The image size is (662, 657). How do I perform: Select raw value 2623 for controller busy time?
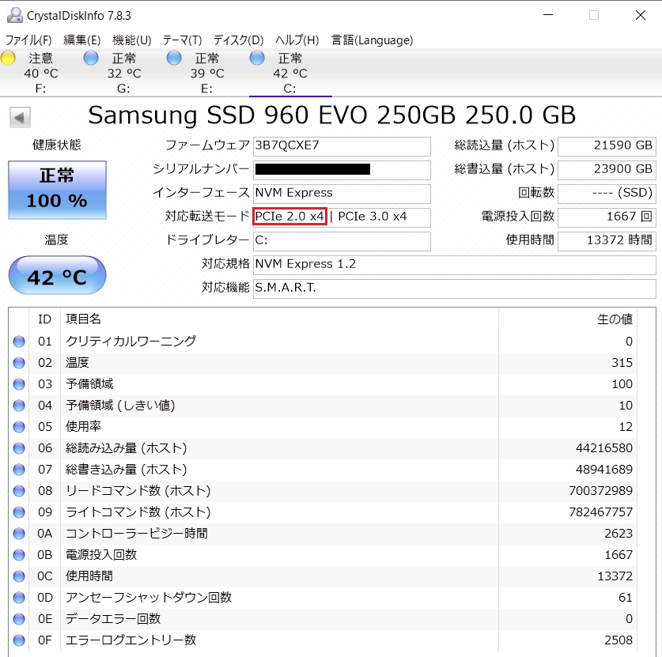coord(618,534)
